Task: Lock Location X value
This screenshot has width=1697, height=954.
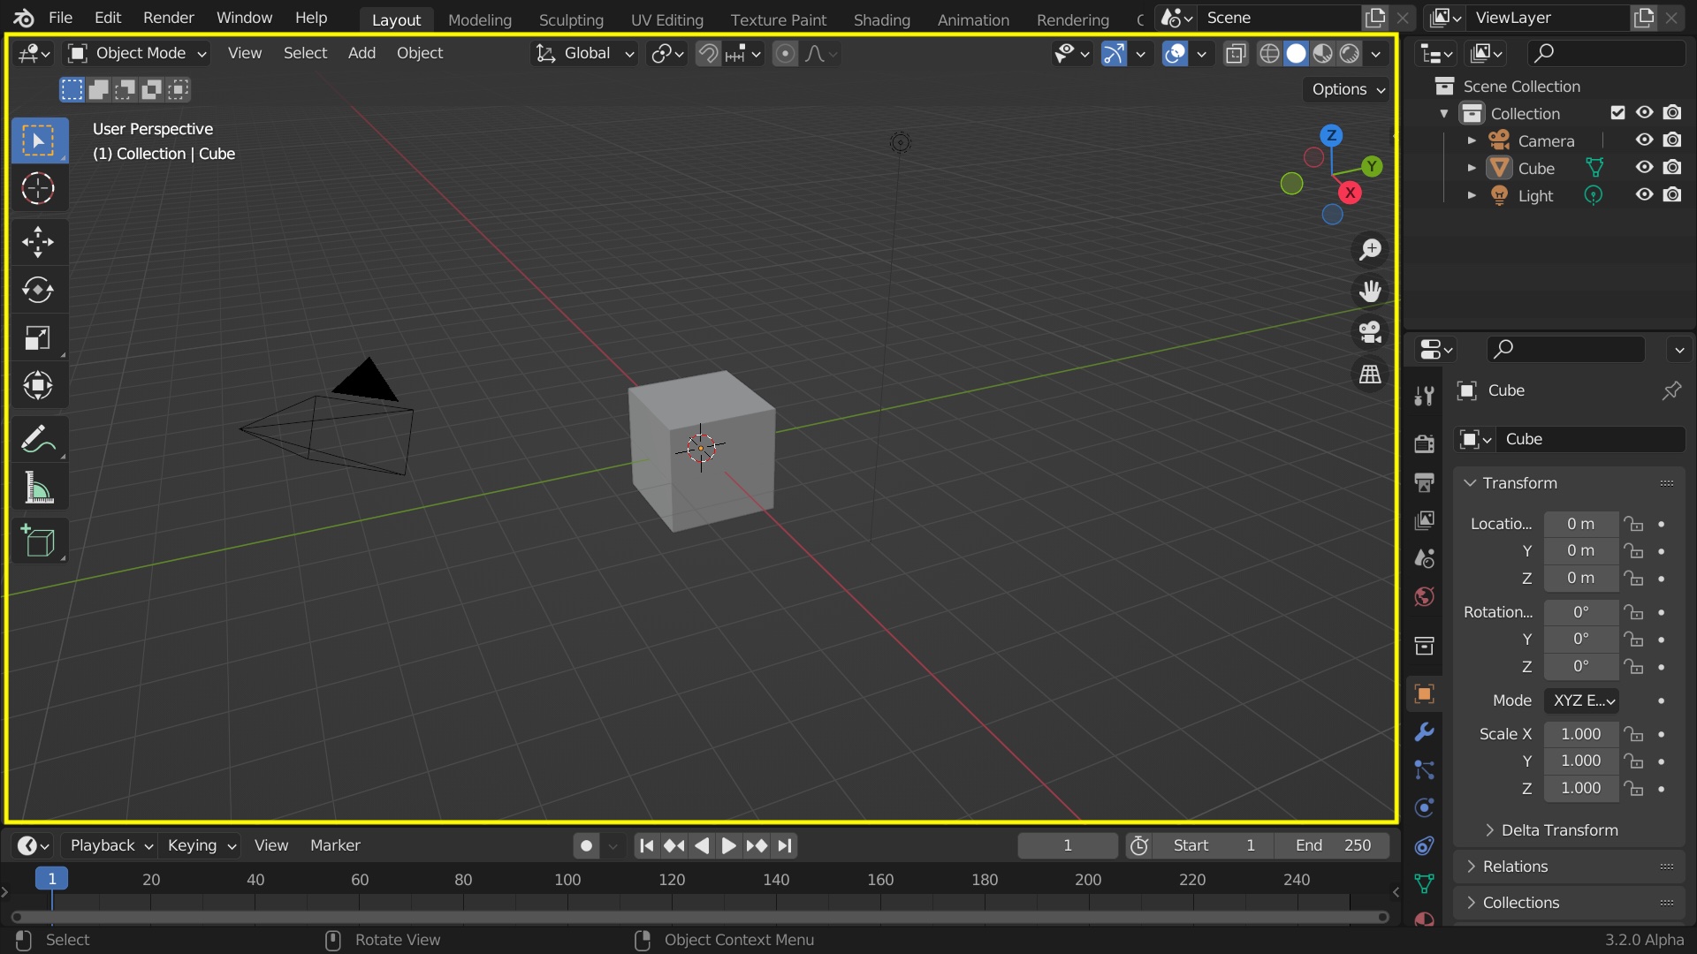Action: 1633,524
